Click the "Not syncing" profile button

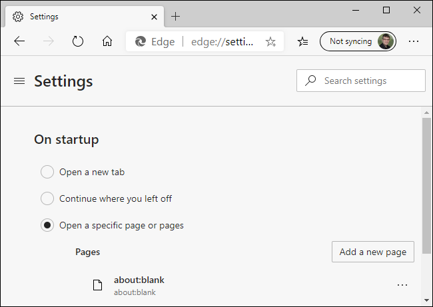351,41
